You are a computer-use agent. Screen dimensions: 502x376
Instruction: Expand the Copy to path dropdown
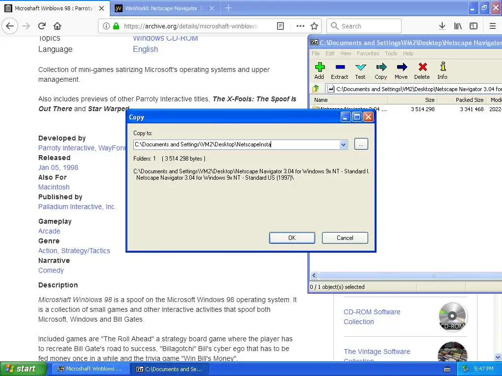point(343,144)
